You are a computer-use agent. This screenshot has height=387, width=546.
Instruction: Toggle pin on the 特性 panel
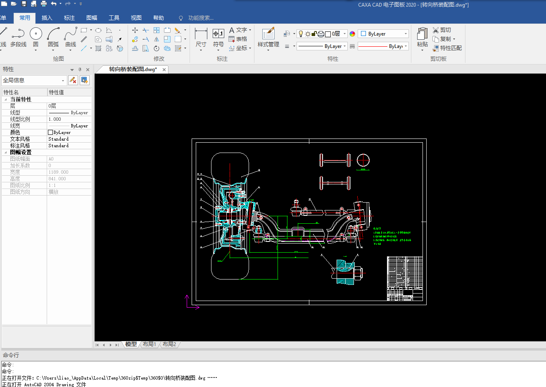[80, 69]
